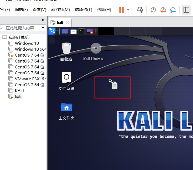193x170 pixels.
Task: Select the 回收站 trash desktop icon
Action: [x=66, y=52]
